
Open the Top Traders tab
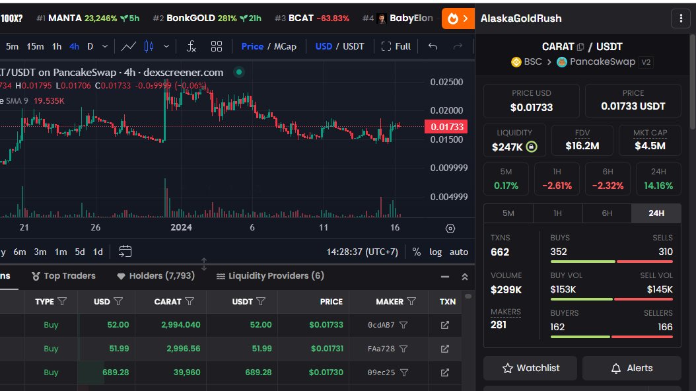point(63,275)
